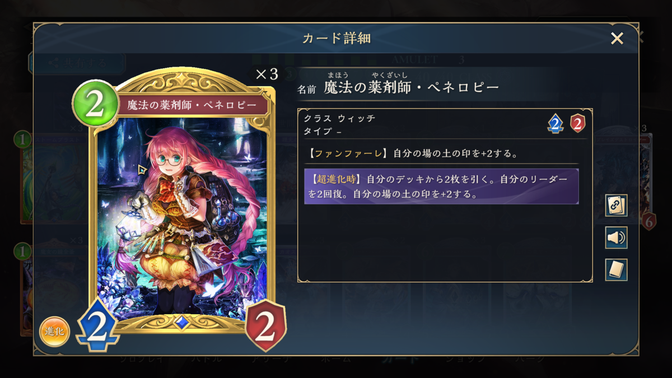Tap the small red defense icon in the info panel
This screenshot has height=378, width=672.
[577, 123]
